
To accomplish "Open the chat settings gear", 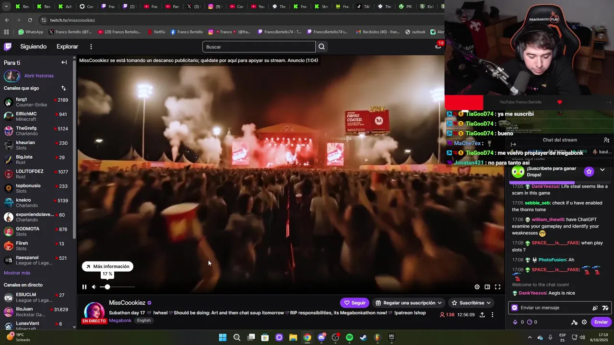I will tap(584, 322).
